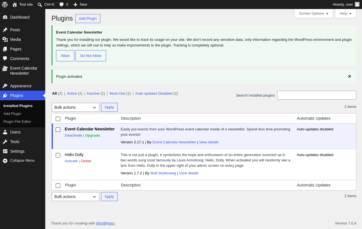Screen dimensions: 362x229
Task: Delete the Hello Dolly plugin
Action: point(86,161)
